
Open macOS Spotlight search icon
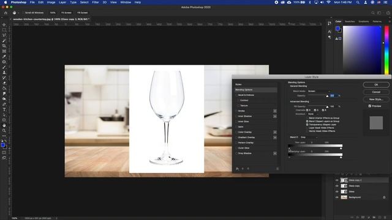[358, 2]
